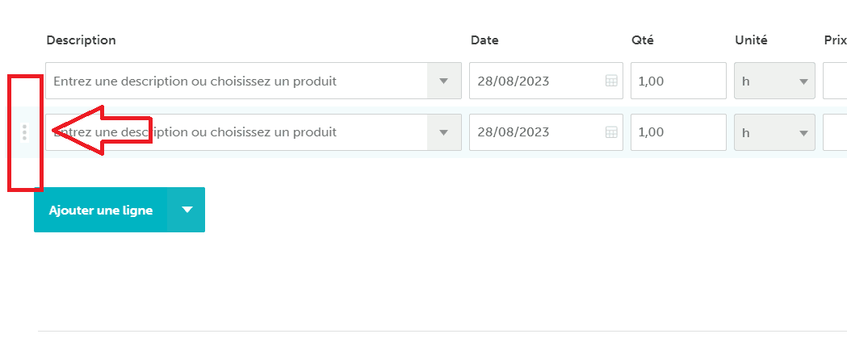The image size is (847, 359).
Task: Expand the product dropdown in the second row
Action: 444,132
